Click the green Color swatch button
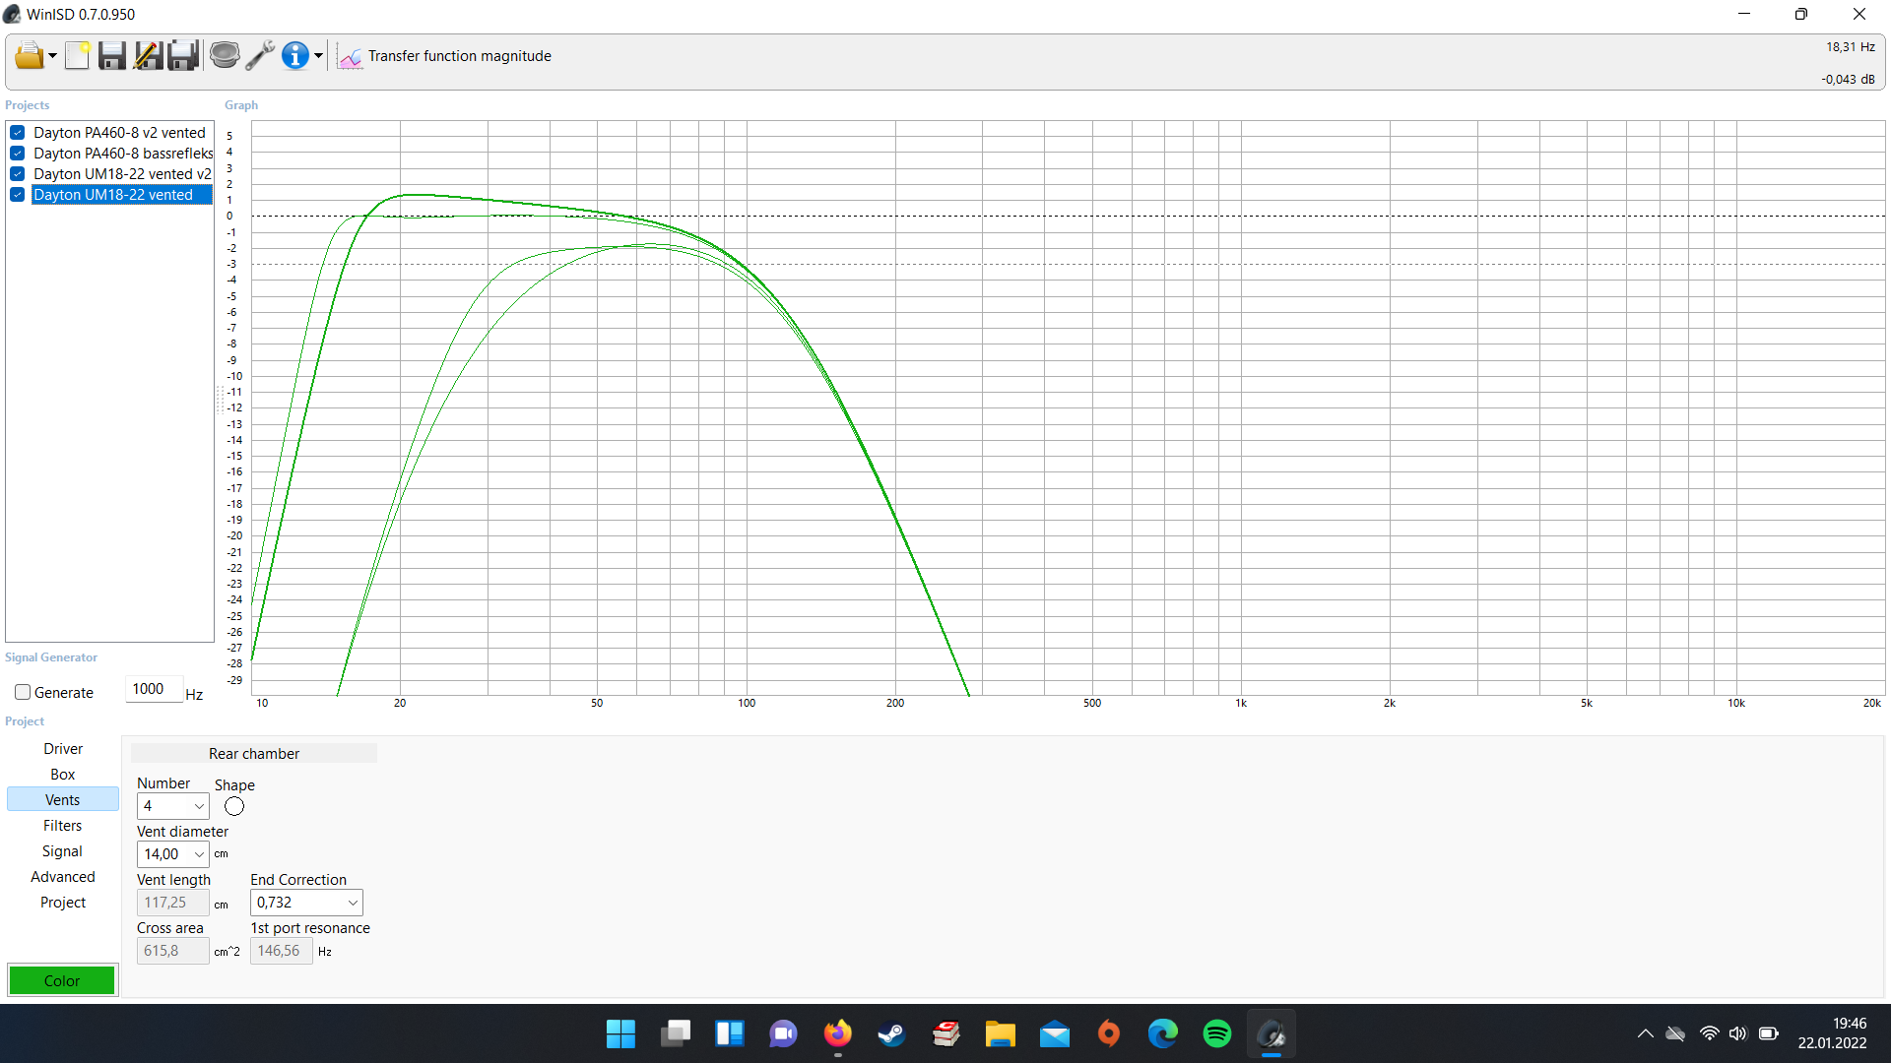The image size is (1891, 1063). pos(62,980)
